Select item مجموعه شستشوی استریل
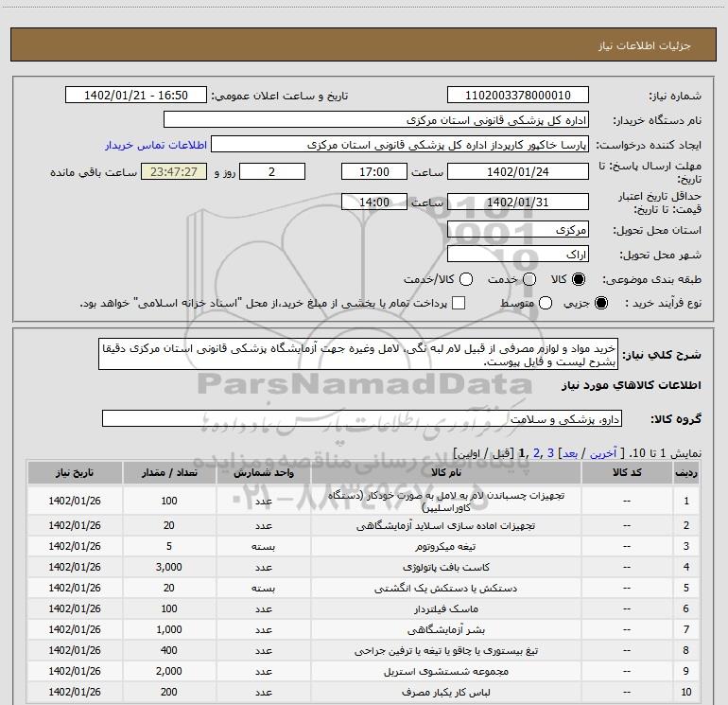The height and width of the screenshot is (705, 728). [x=445, y=672]
